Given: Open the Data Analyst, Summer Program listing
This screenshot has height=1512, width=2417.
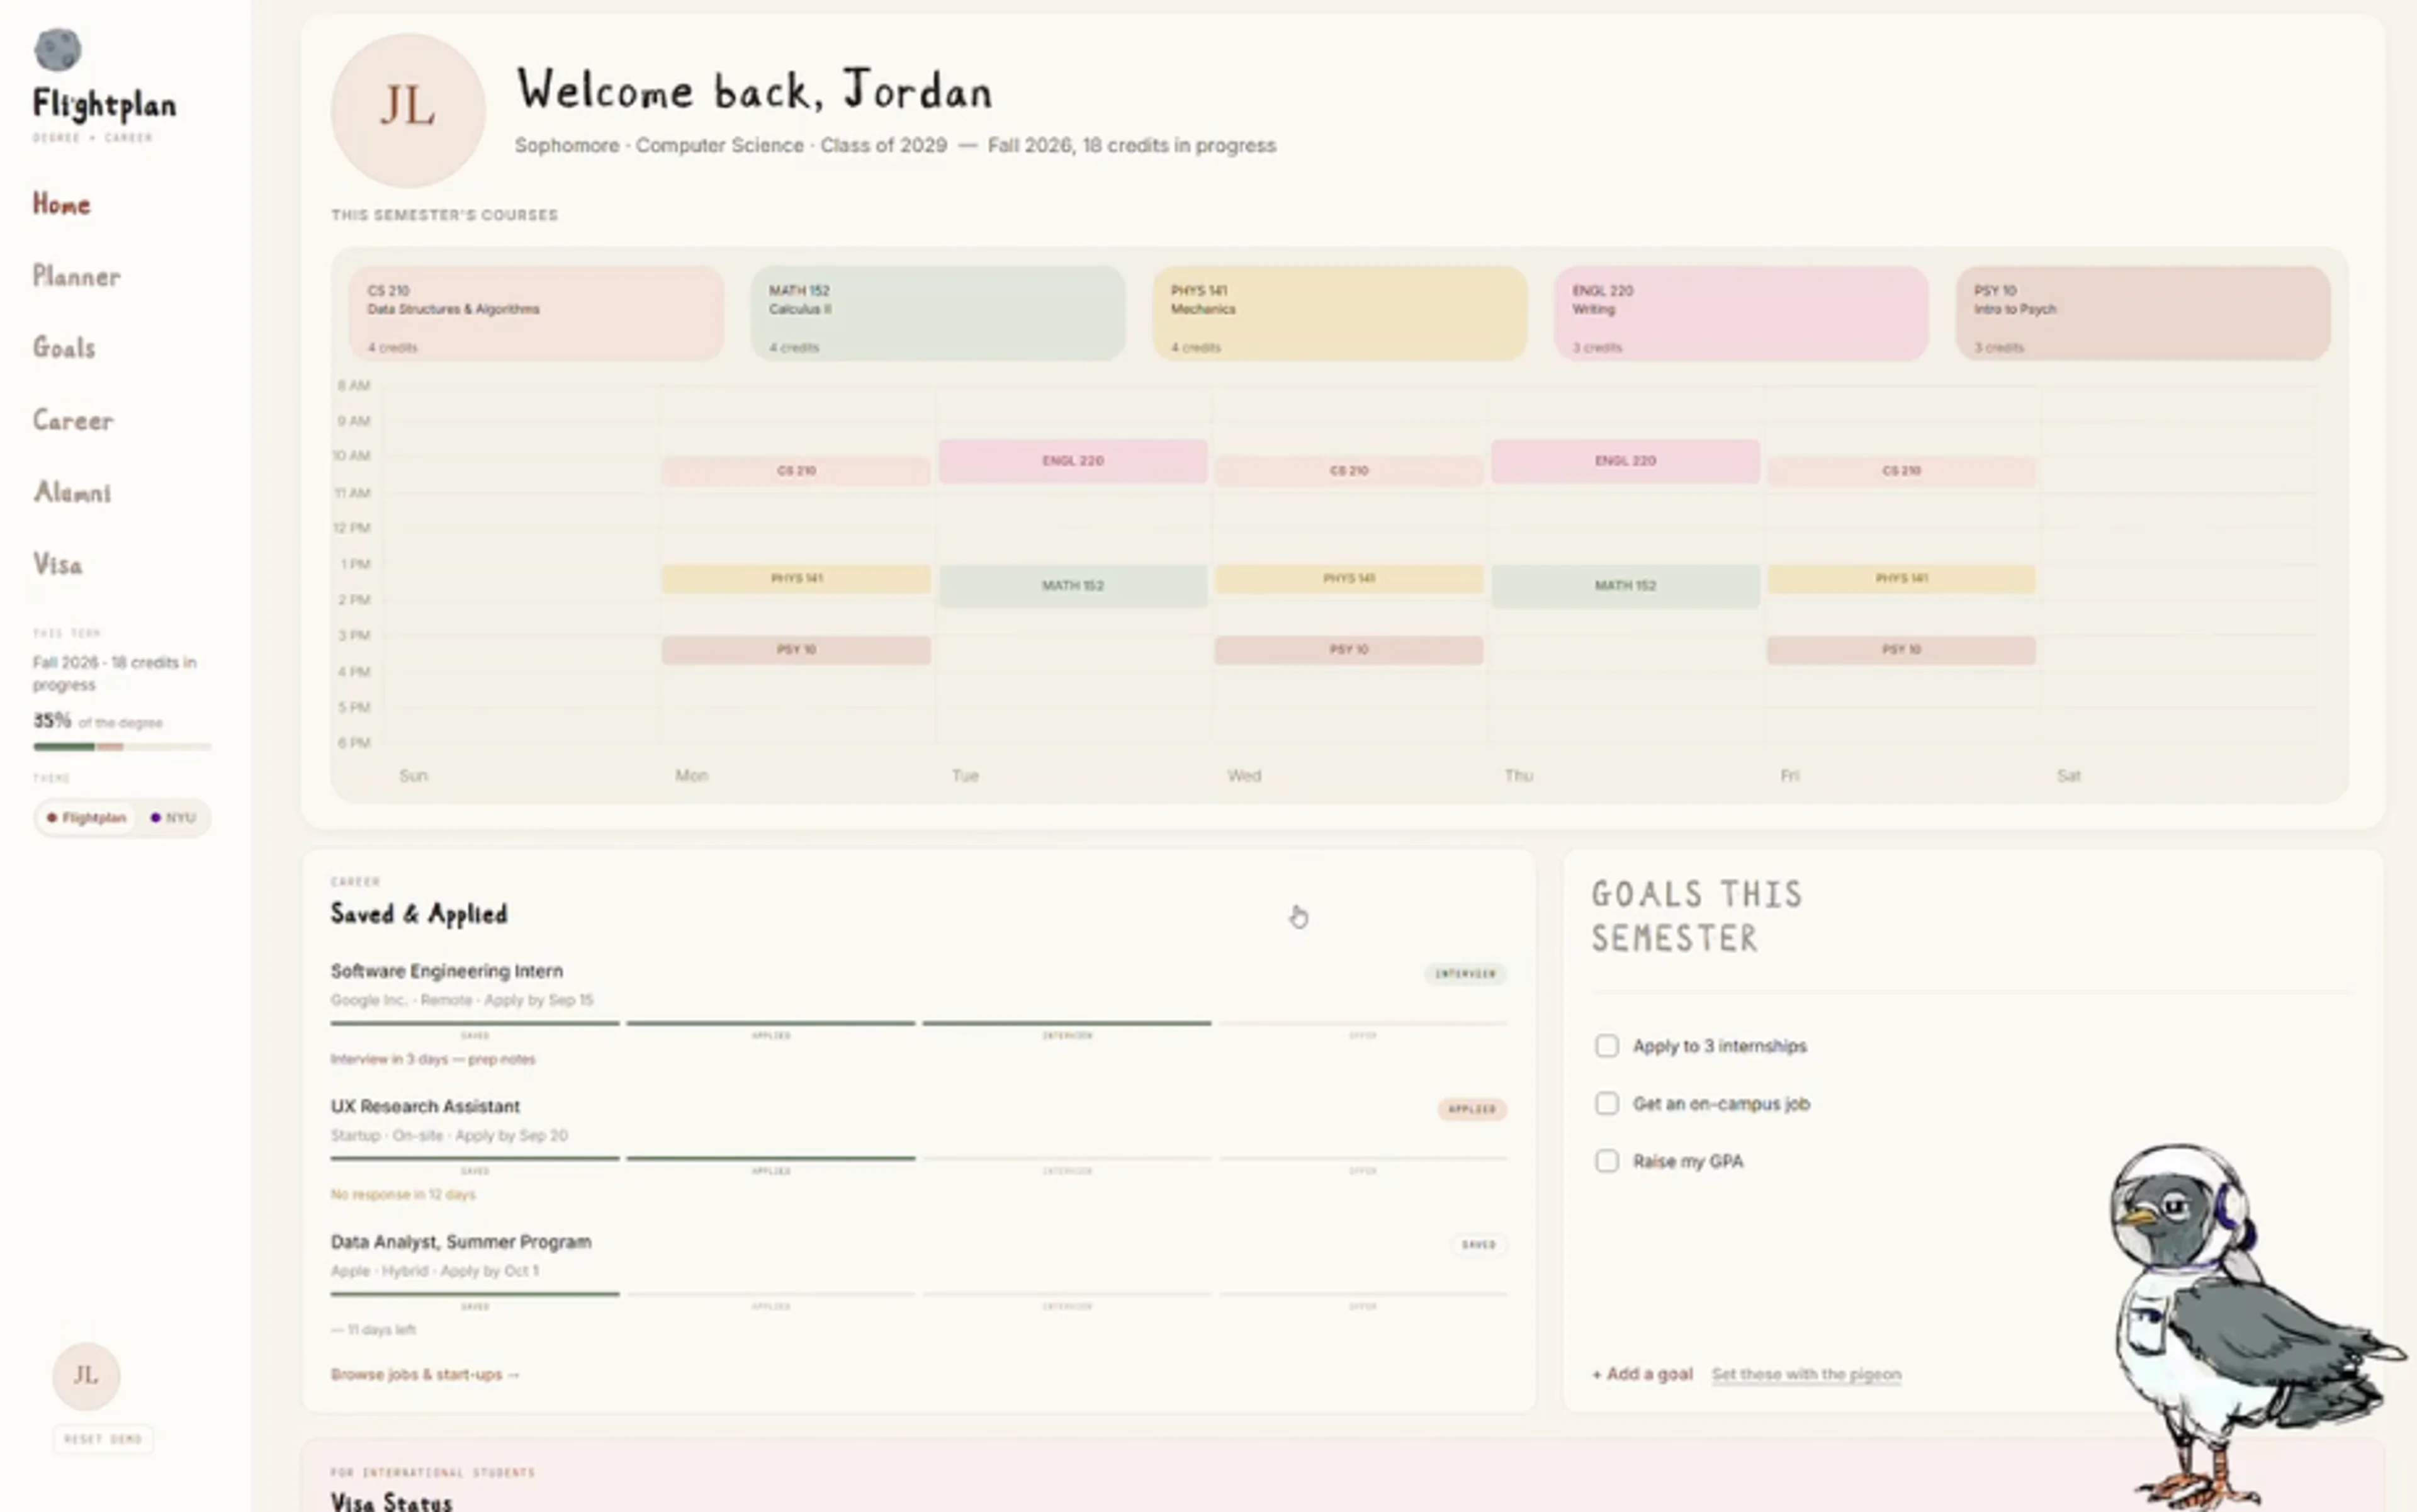Looking at the screenshot, I should pos(461,1242).
